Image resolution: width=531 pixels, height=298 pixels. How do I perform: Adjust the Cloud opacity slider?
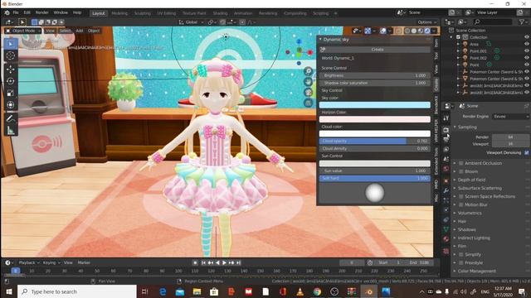point(375,141)
